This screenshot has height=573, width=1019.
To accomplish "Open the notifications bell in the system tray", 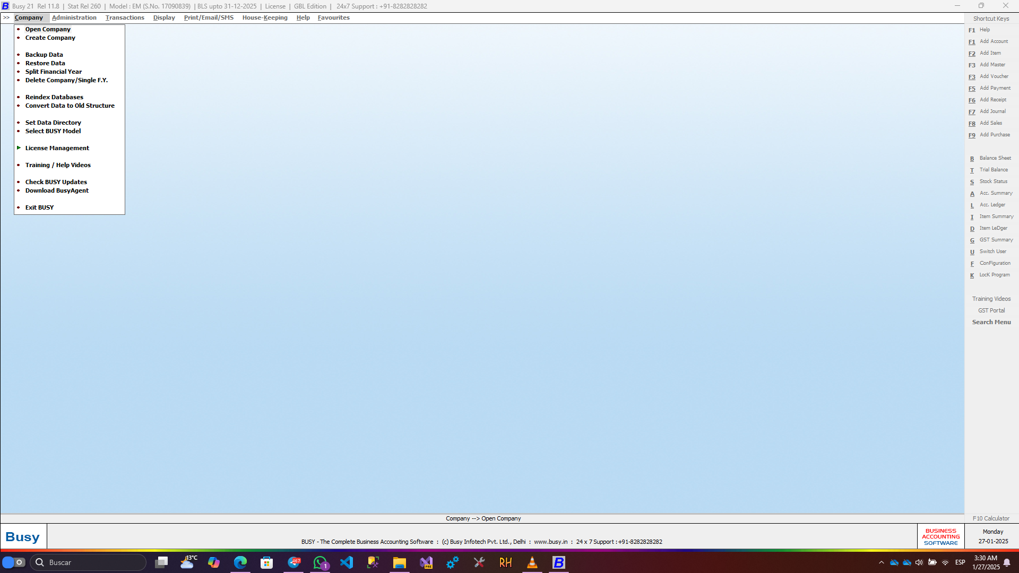I will pos(1007,562).
